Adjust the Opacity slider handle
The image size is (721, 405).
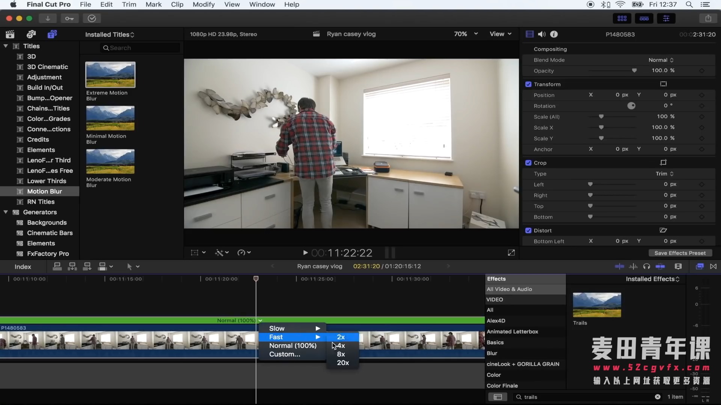click(634, 70)
